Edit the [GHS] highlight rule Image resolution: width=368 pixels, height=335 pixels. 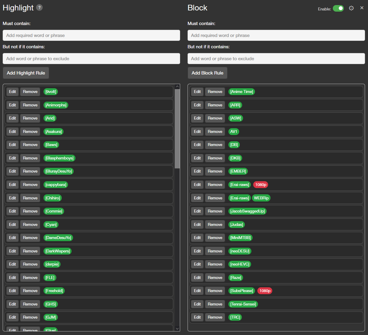coord(13,304)
